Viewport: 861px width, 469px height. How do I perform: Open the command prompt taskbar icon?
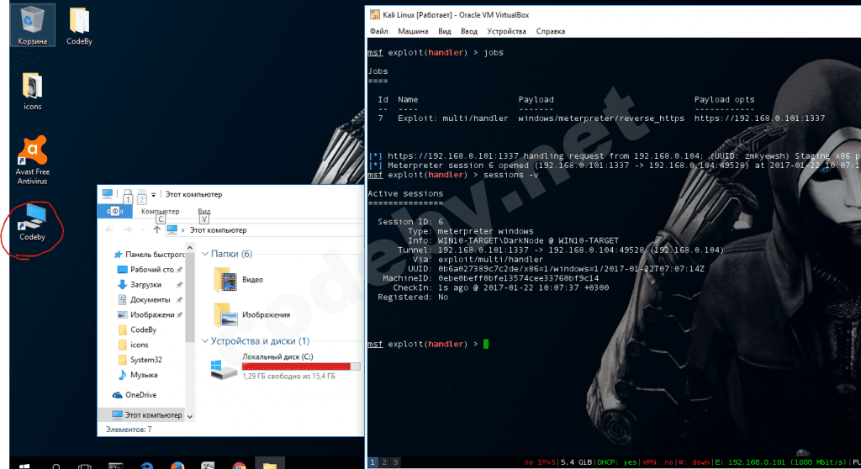[115, 466]
